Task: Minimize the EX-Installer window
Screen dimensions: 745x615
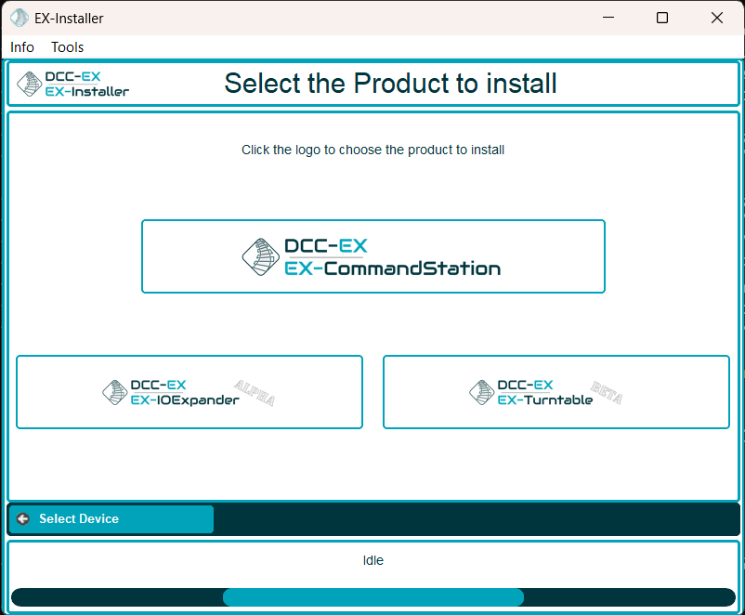Action: 607,18
